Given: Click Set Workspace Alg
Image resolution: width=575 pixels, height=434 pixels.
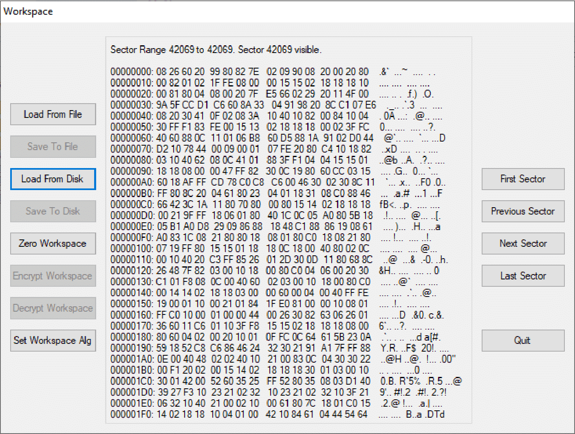Looking at the screenshot, I should (x=53, y=341).
